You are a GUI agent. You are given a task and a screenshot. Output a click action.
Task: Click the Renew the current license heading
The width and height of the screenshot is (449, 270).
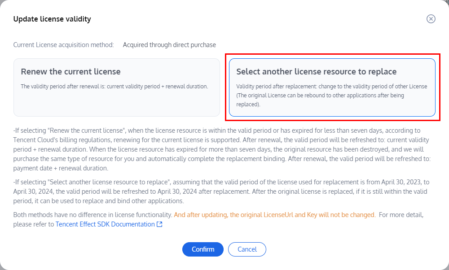pos(71,72)
